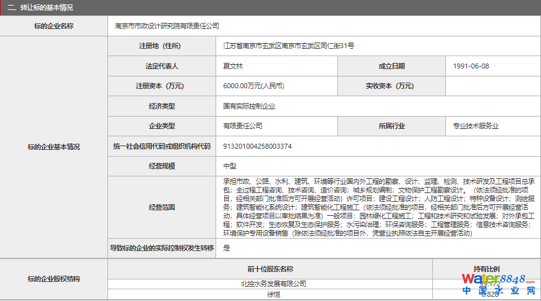This screenshot has width=541, height=301.
Task: Select credit code 913201004258003374
Action: 258,146
